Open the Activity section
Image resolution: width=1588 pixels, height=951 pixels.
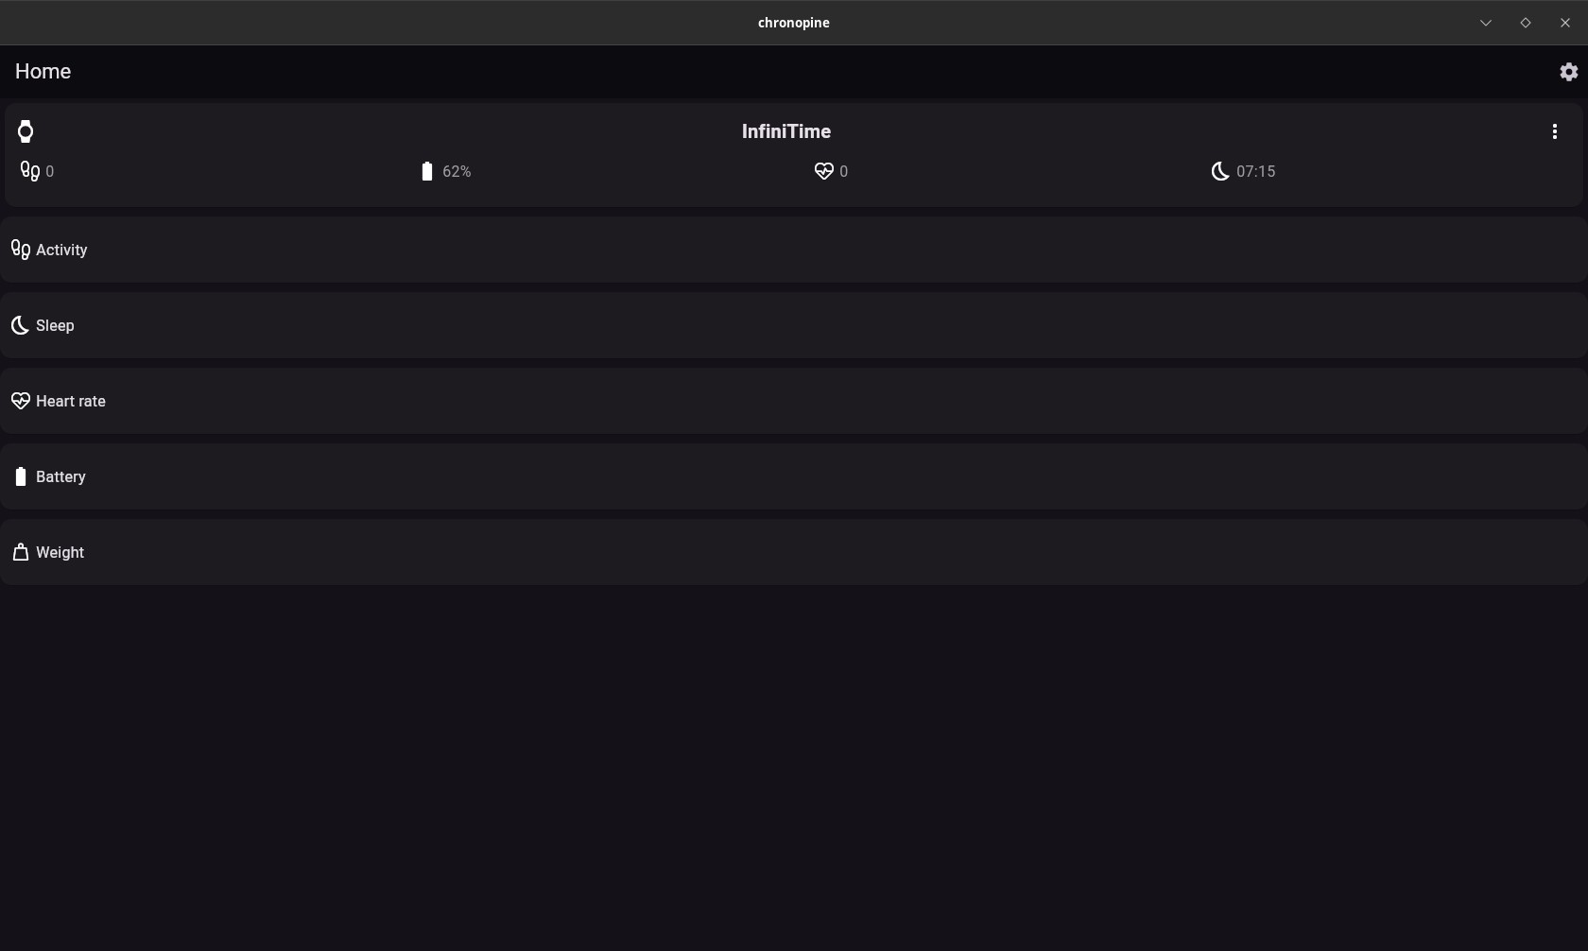(x=794, y=250)
